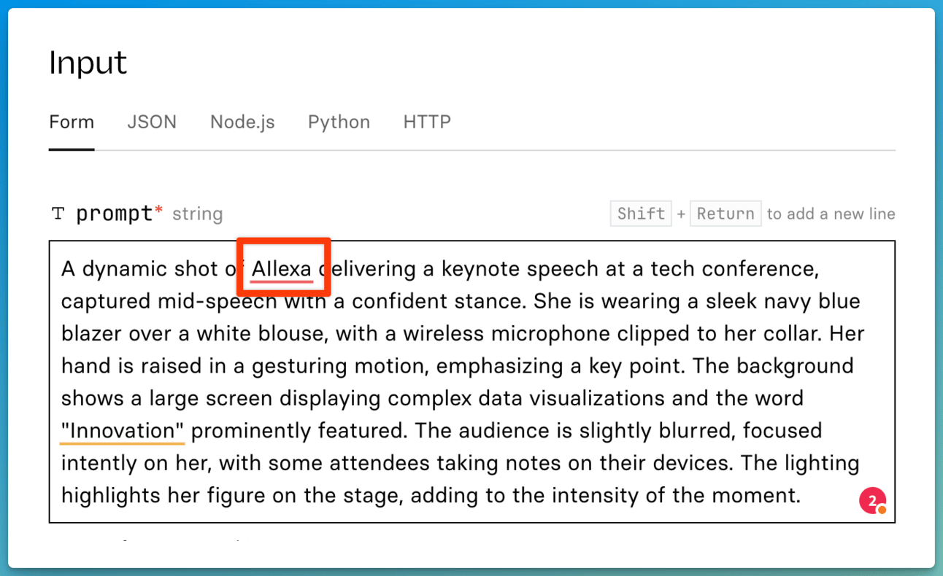
Task: Click the Return key hint
Action: click(725, 214)
